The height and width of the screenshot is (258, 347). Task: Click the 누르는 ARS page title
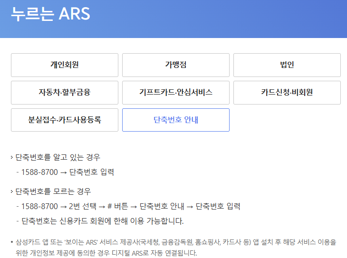(x=51, y=14)
